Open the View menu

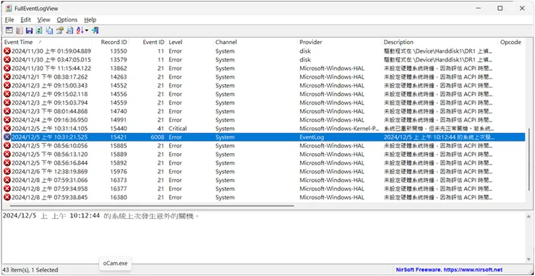43,20
